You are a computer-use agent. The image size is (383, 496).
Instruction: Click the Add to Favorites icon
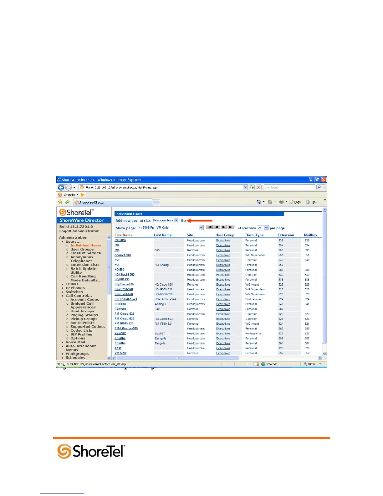(x=67, y=202)
